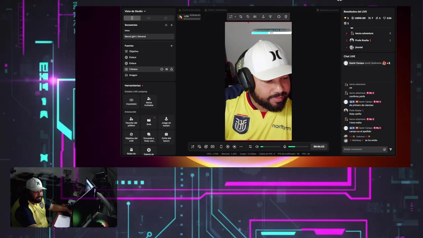Select the NeonLight | General sequence
423x238 pixels.
[149, 36]
